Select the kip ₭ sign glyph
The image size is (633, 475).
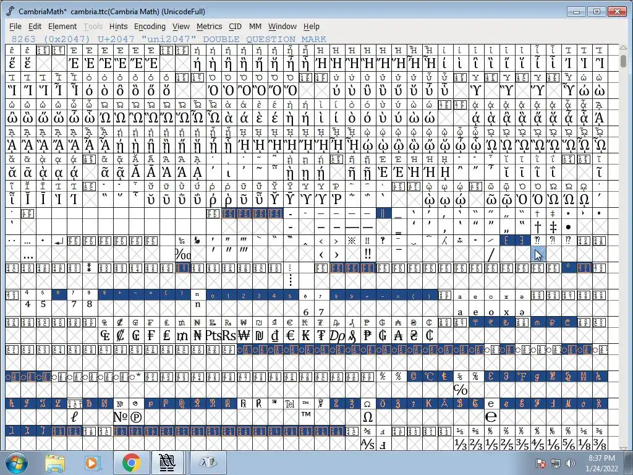(305, 335)
